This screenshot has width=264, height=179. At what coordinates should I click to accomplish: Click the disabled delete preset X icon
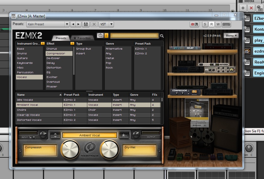[x=94, y=24]
